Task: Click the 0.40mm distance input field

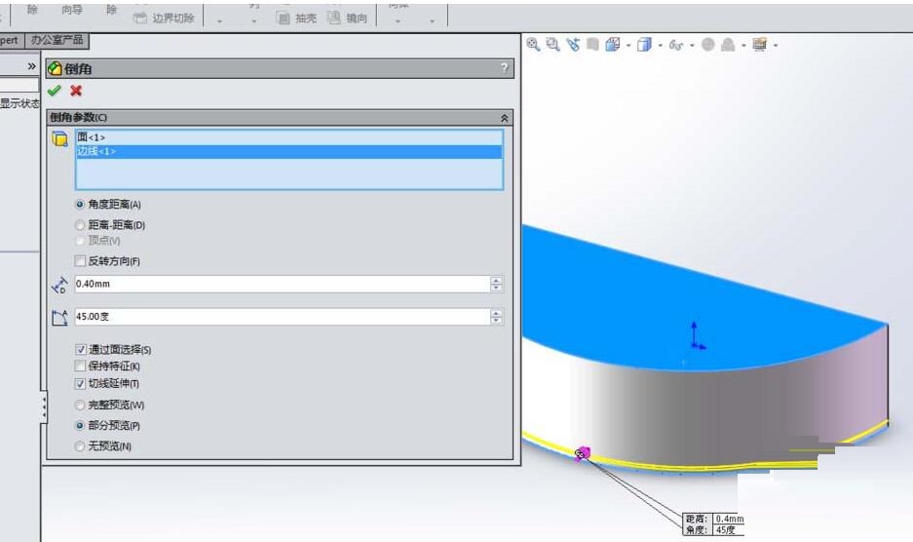Action: point(283,284)
